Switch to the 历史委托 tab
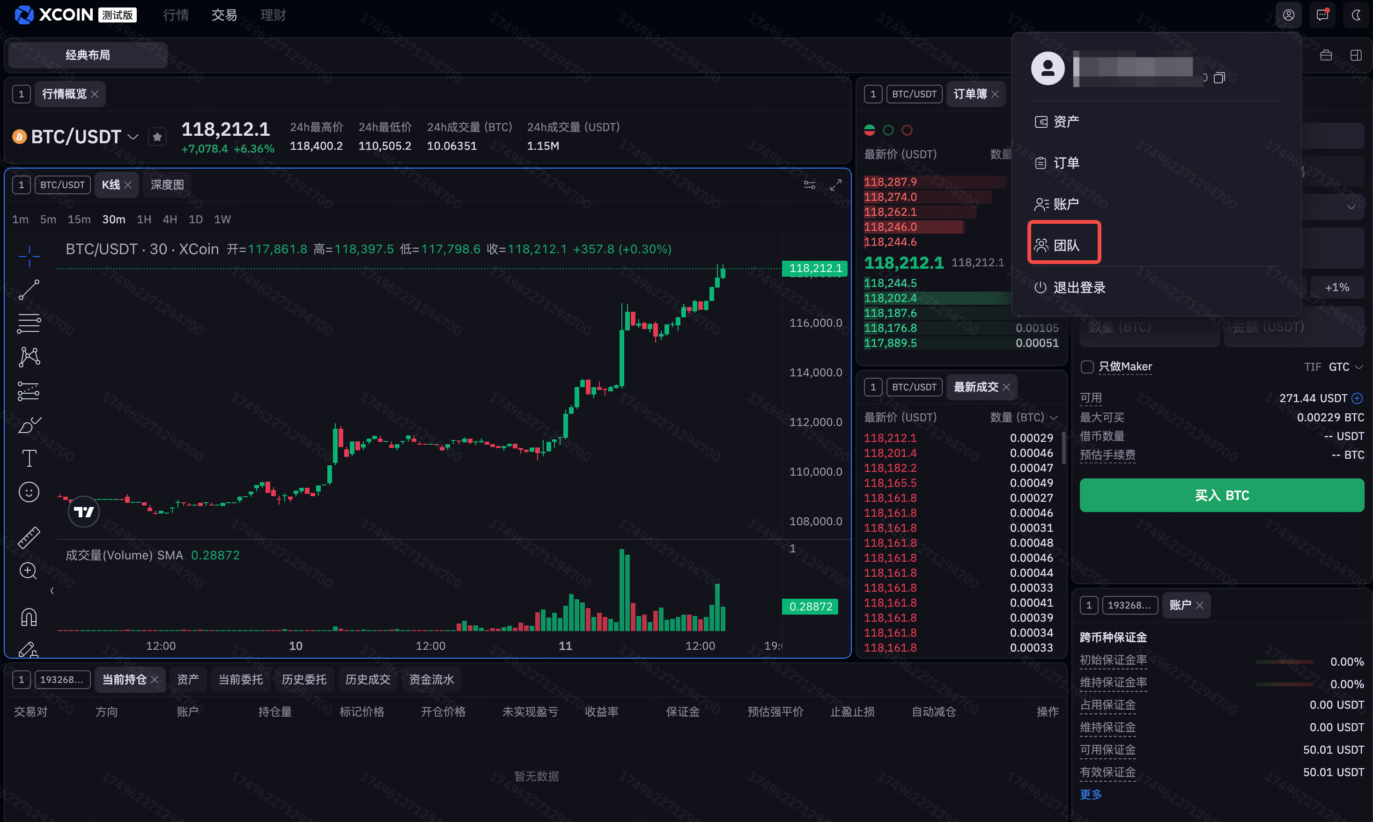 coord(303,680)
